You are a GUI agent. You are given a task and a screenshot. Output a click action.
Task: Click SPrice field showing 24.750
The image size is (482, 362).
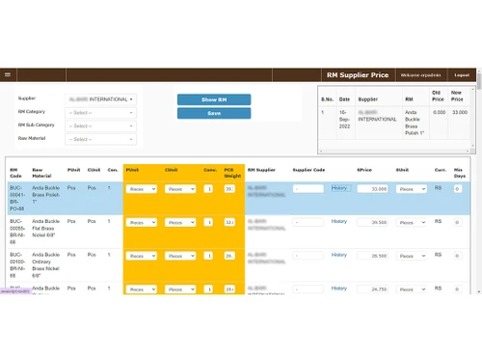372,289
